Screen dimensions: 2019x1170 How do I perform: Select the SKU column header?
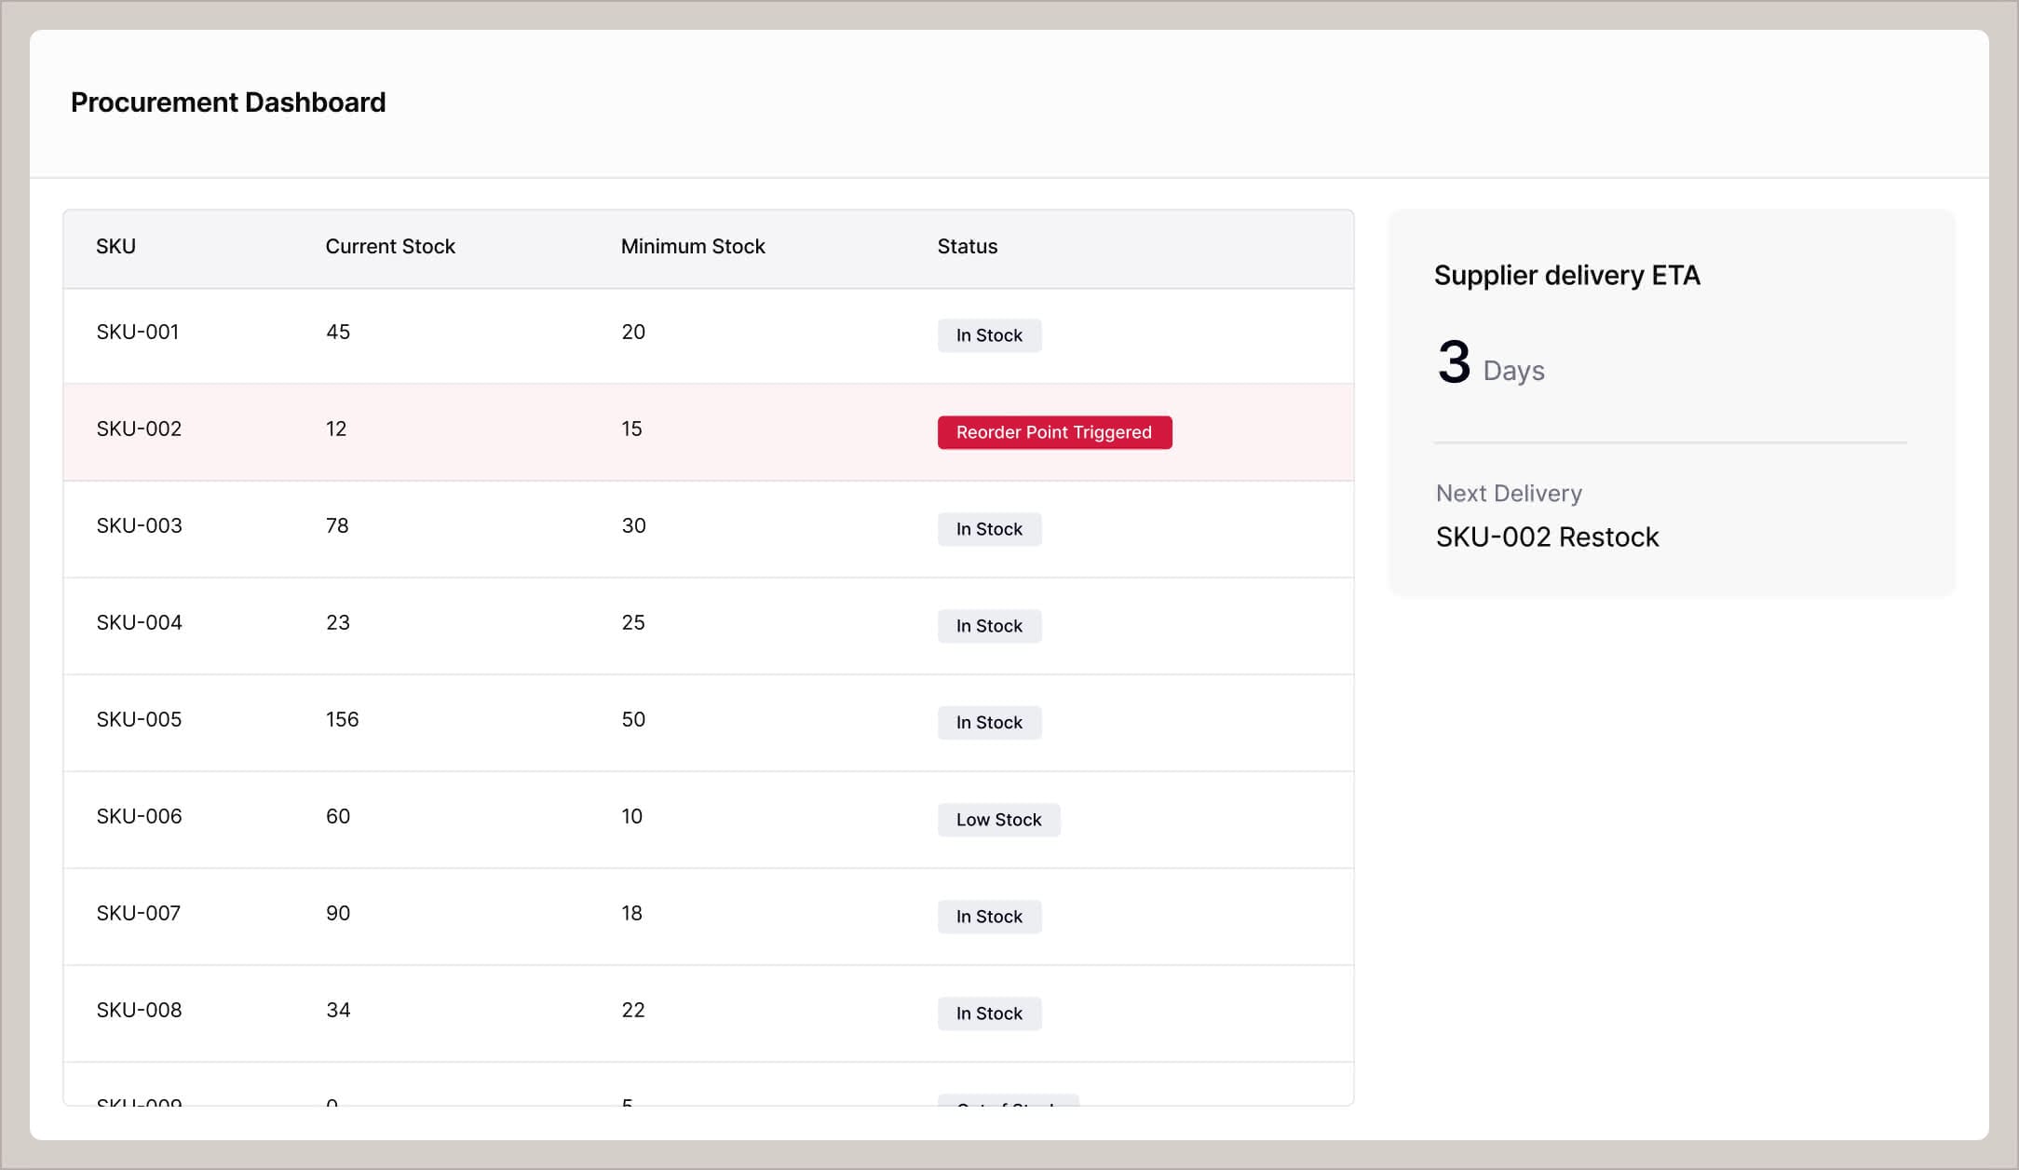(115, 246)
